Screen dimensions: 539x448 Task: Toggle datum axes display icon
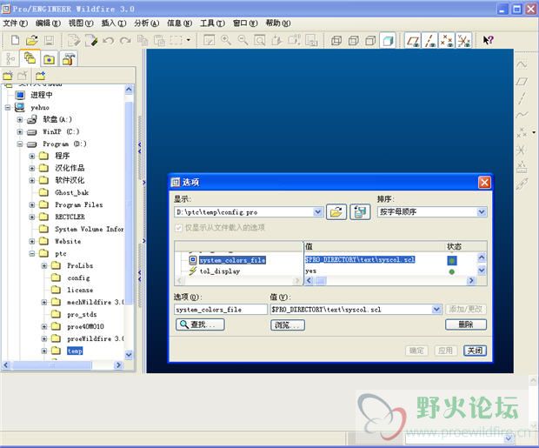429,41
